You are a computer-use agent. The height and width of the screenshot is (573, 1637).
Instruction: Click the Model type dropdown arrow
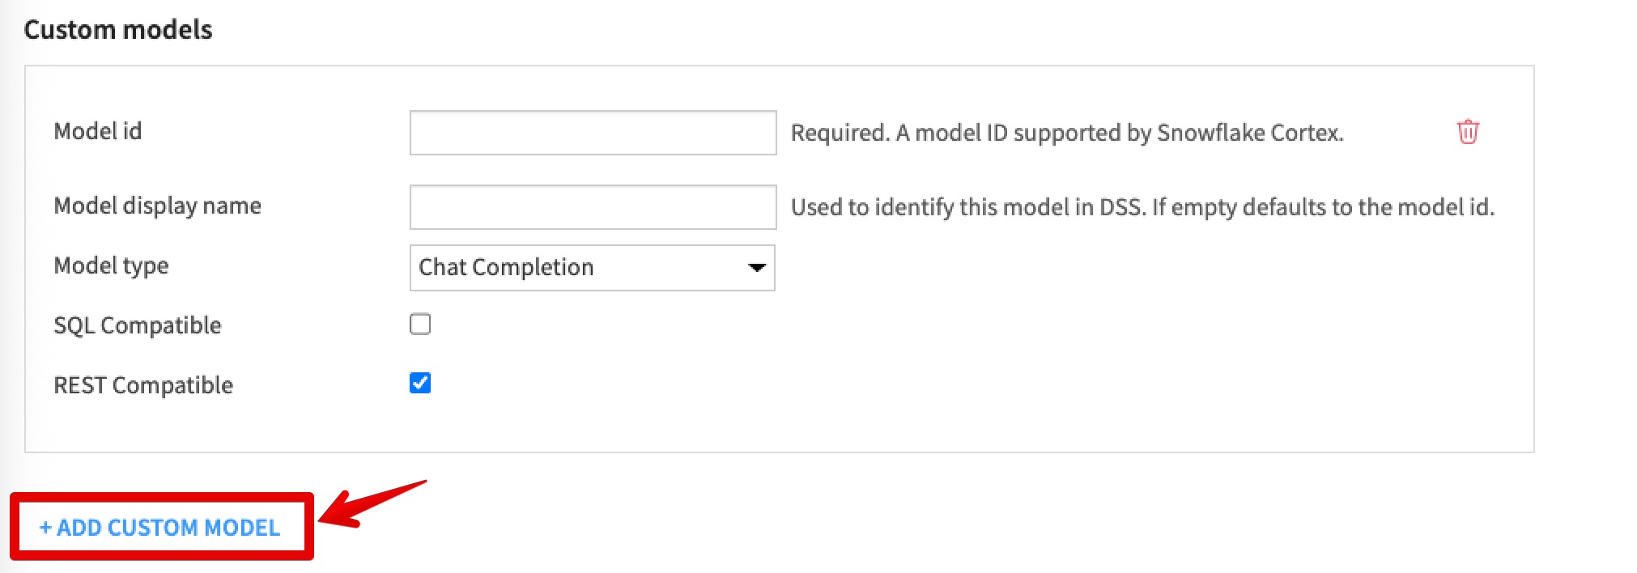click(x=756, y=268)
